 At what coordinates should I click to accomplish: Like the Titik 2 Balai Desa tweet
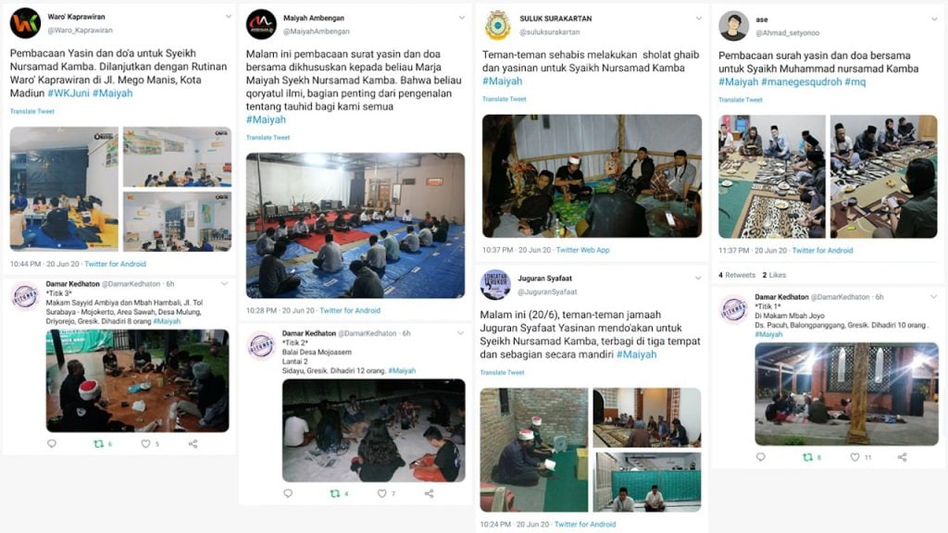(x=382, y=494)
